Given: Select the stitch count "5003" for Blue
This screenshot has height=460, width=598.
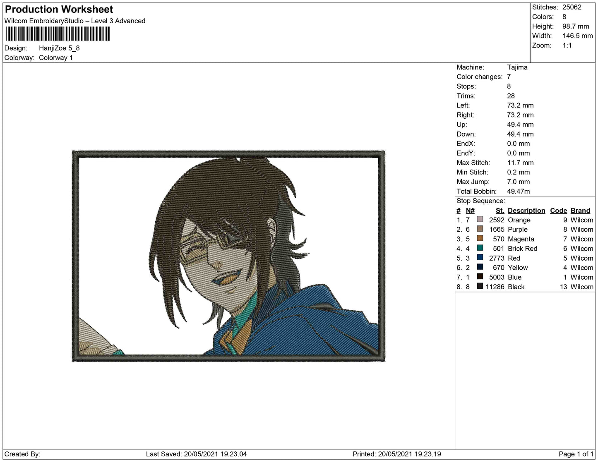Looking at the screenshot, I should coord(497,277).
